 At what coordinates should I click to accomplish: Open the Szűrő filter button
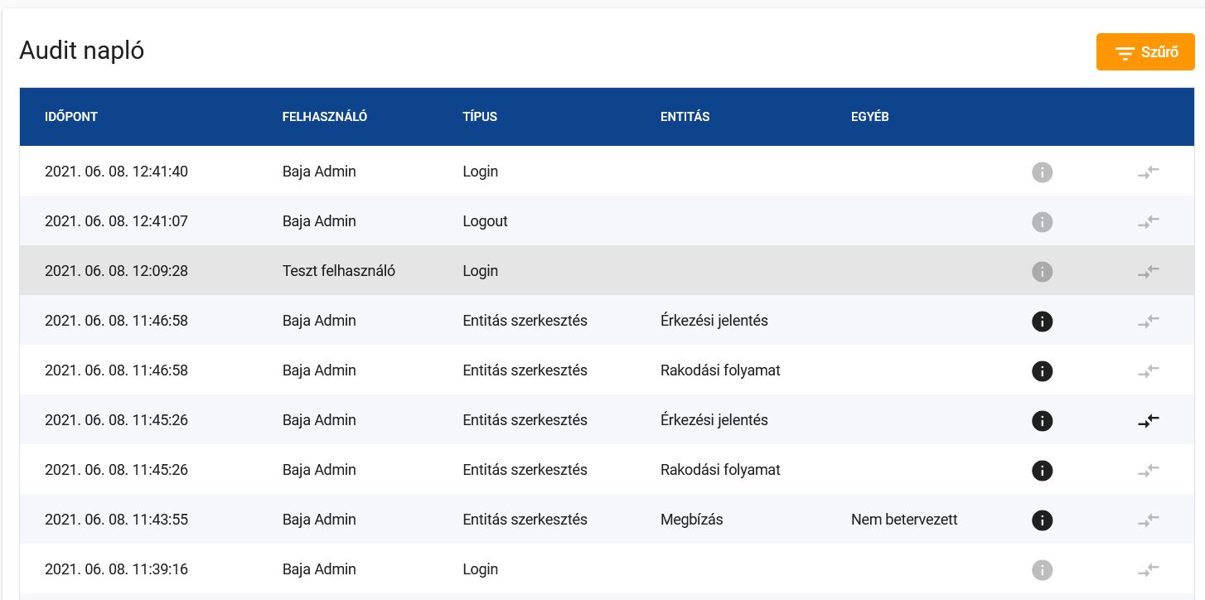coord(1145,52)
